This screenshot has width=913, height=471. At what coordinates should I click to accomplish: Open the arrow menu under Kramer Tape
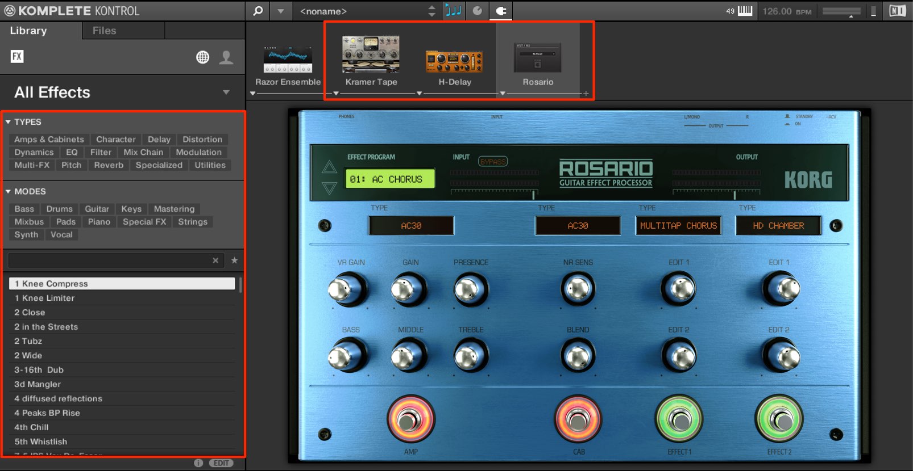(336, 94)
